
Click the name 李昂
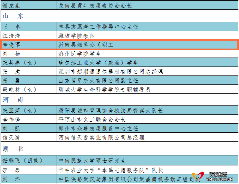point(11,170)
